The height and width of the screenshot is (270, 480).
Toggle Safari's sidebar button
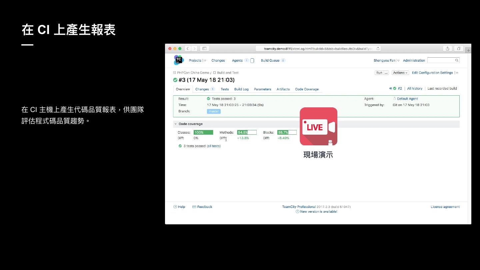pyautogui.click(x=204, y=49)
